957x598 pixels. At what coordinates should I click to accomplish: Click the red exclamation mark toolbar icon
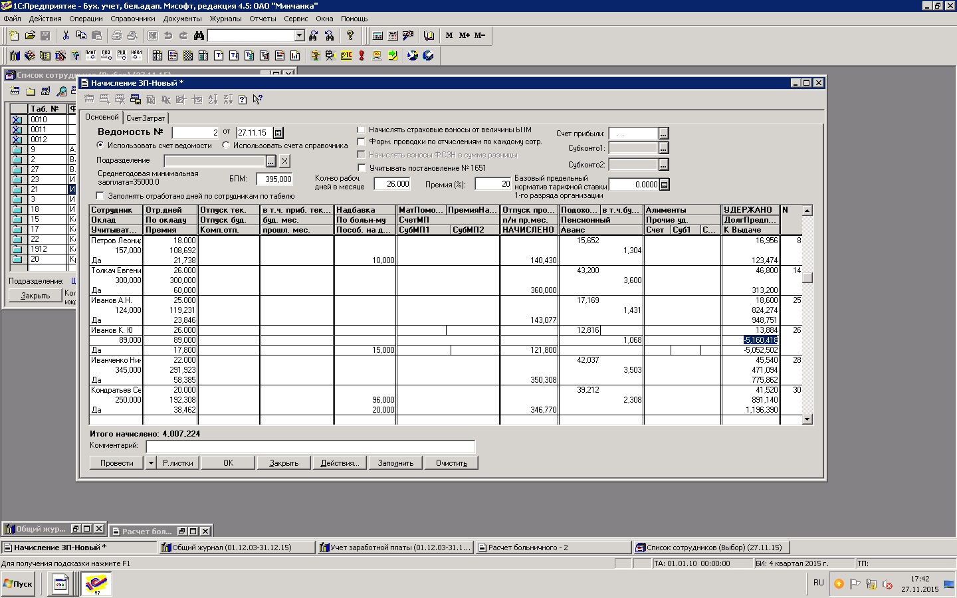coord(362,55)
